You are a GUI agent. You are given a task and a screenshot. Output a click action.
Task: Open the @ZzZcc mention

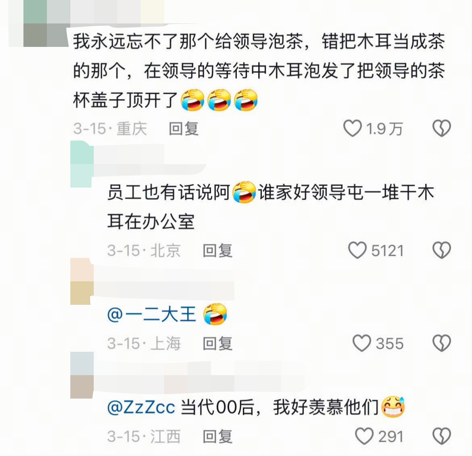point(141,407)
